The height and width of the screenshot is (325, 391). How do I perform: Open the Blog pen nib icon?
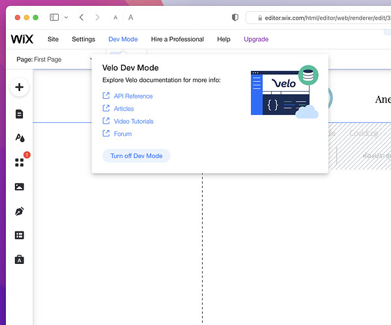(19, 211)
